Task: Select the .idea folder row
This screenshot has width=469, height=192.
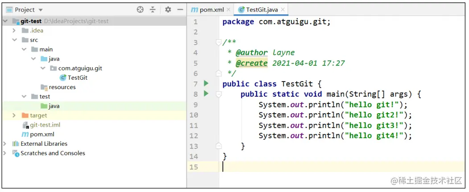Action: (94, 30)
